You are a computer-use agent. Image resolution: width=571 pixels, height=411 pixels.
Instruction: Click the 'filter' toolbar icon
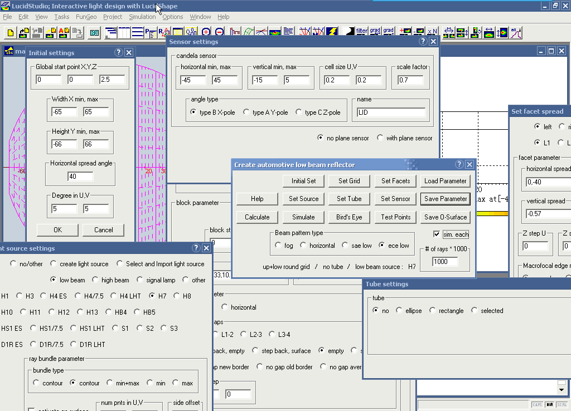coord(361,32)
